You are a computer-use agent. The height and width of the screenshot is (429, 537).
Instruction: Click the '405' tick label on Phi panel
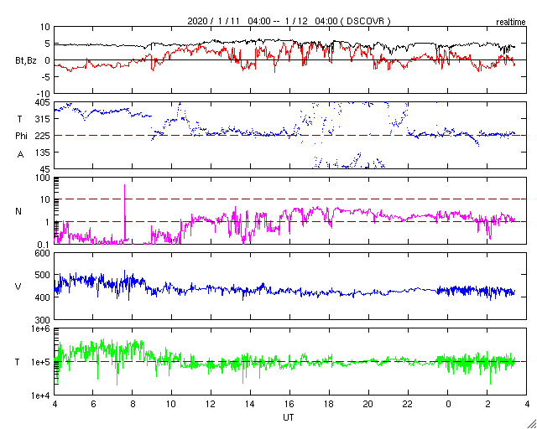click(x=43, y=102)
